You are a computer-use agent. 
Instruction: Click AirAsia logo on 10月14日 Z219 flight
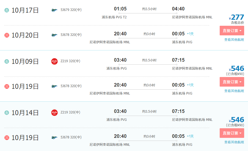(54, 113)
